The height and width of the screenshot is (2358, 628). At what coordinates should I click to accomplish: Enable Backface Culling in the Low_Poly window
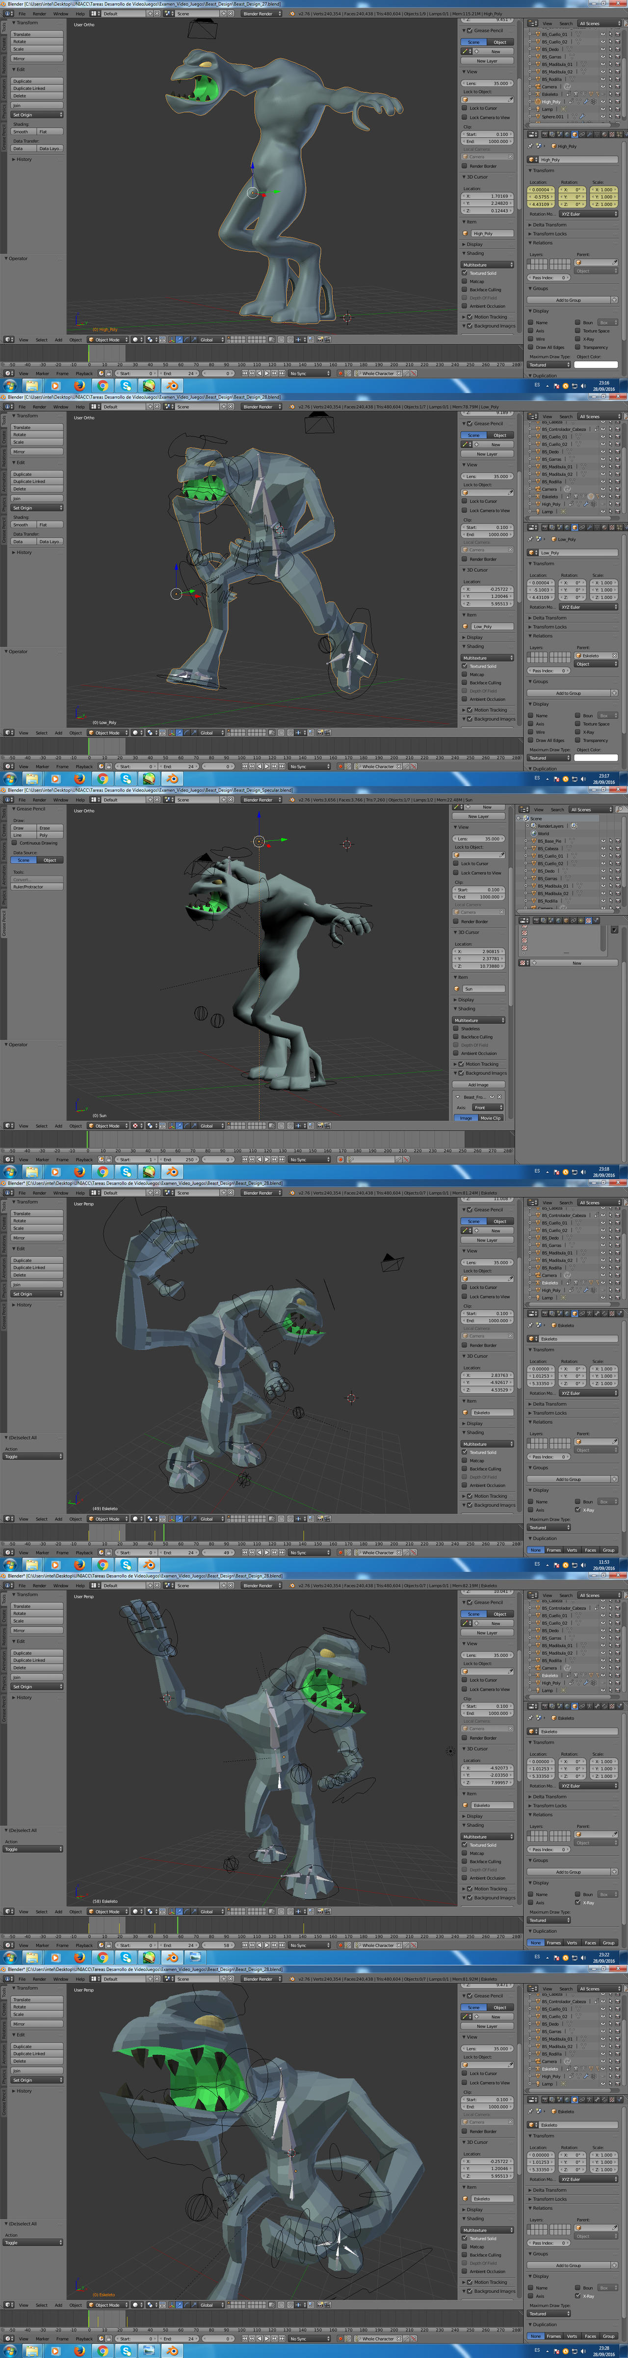tap(465, 683)
